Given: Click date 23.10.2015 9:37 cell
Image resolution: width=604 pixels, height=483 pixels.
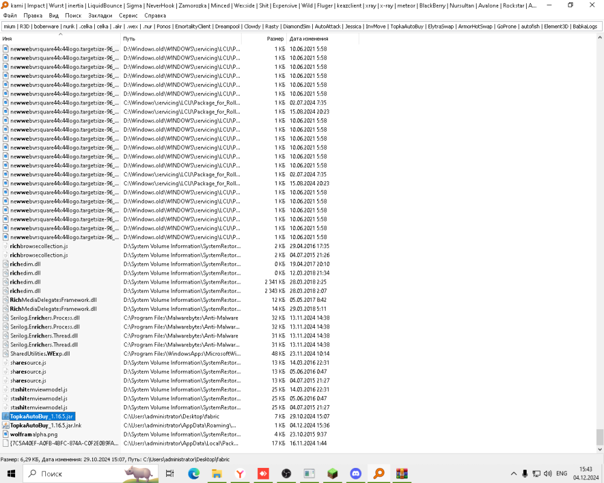Looking at the screenshot, I should pyautogui.click(x=308, y=434).
